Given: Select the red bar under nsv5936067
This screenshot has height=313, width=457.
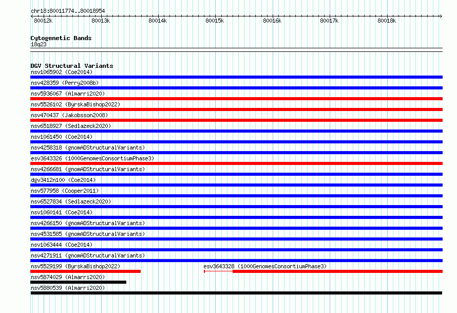Looking at the screenshot, I should (x=236, y=99).
